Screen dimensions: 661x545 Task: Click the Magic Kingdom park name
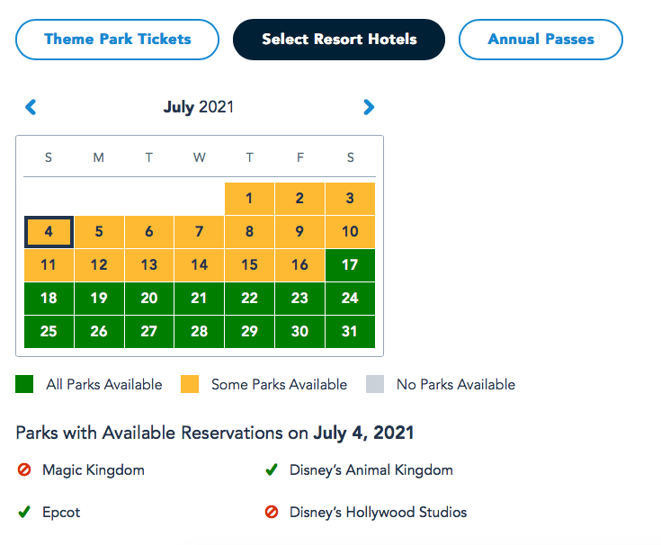[94, 470]
